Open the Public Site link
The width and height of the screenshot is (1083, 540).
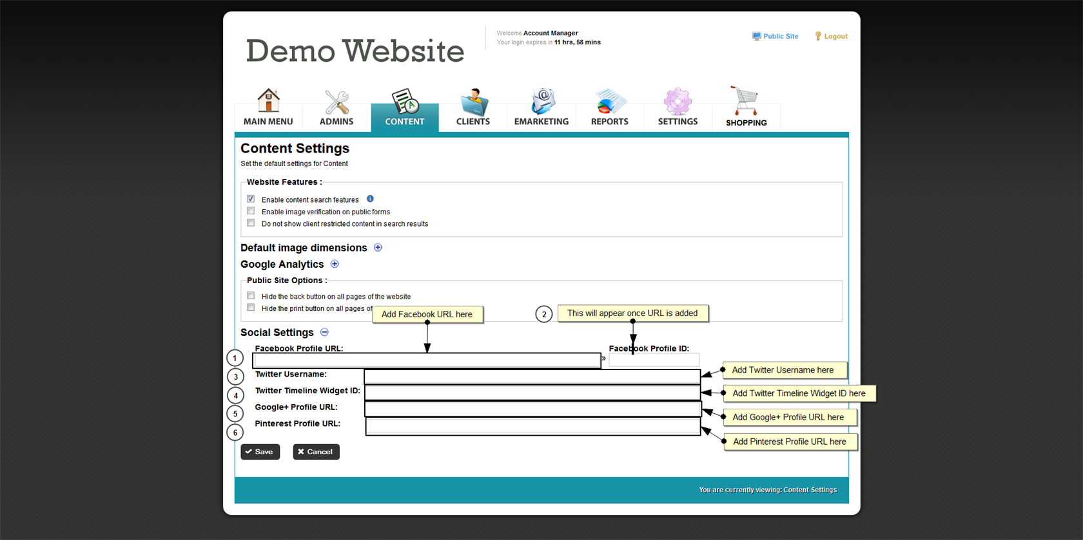pyautogui.click(x=776, y=37)
